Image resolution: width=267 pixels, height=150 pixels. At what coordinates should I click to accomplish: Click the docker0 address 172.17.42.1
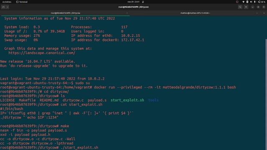133,40
